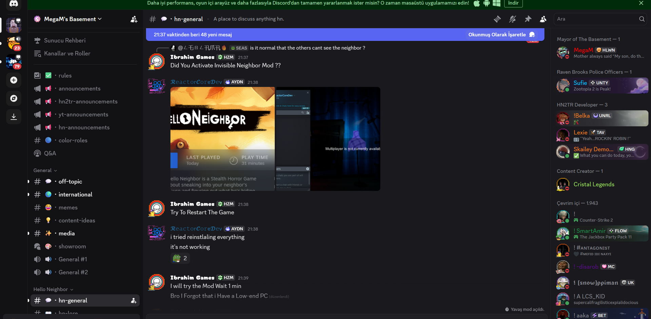651x319 pixels.
Task: Click the create invite icon on hn-general
Action: [134, 300]
